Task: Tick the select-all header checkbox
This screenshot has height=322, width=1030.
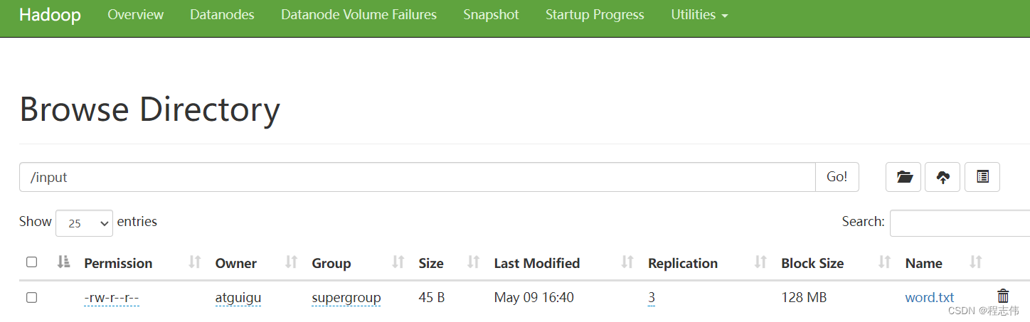Action: tap(31, 262)
